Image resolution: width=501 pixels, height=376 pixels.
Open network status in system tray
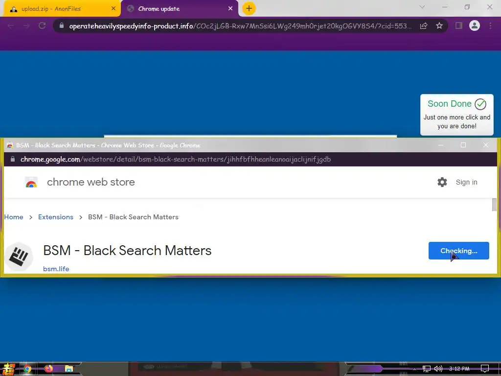tap(426, 369)
